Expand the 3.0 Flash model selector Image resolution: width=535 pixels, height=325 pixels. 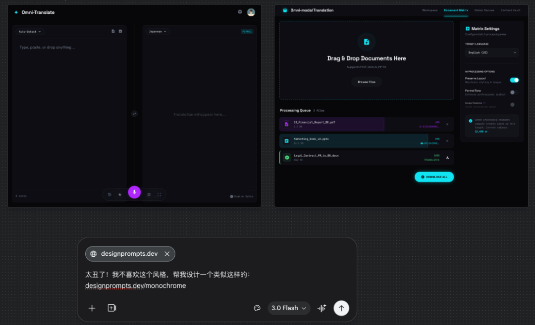point(289,308)
